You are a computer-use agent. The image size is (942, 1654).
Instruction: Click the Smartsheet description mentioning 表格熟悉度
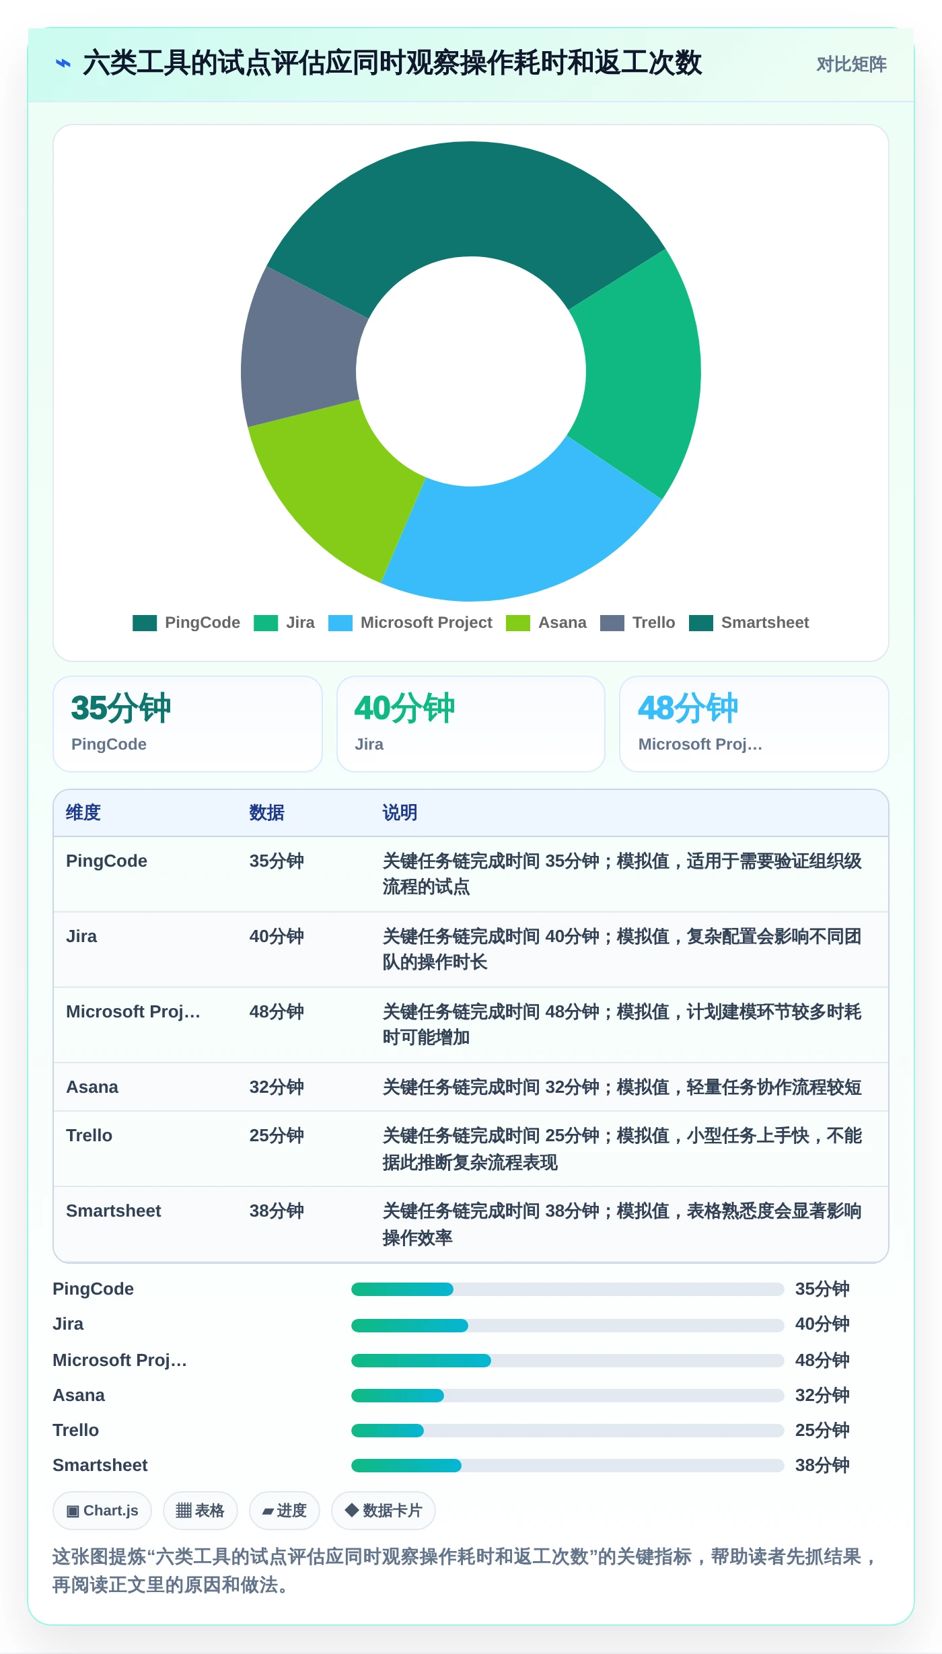coord(622,1225)
